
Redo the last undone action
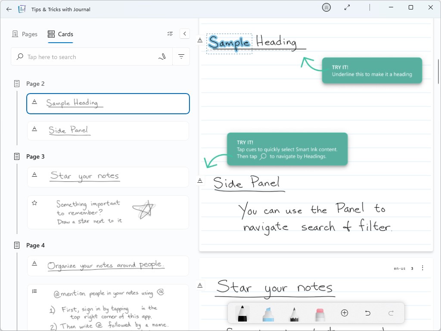tap(391, 313)
